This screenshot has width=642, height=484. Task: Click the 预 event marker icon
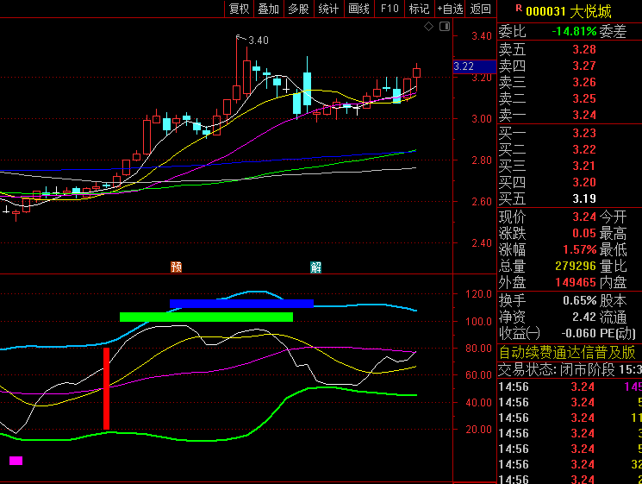click(x=177, y=267)
